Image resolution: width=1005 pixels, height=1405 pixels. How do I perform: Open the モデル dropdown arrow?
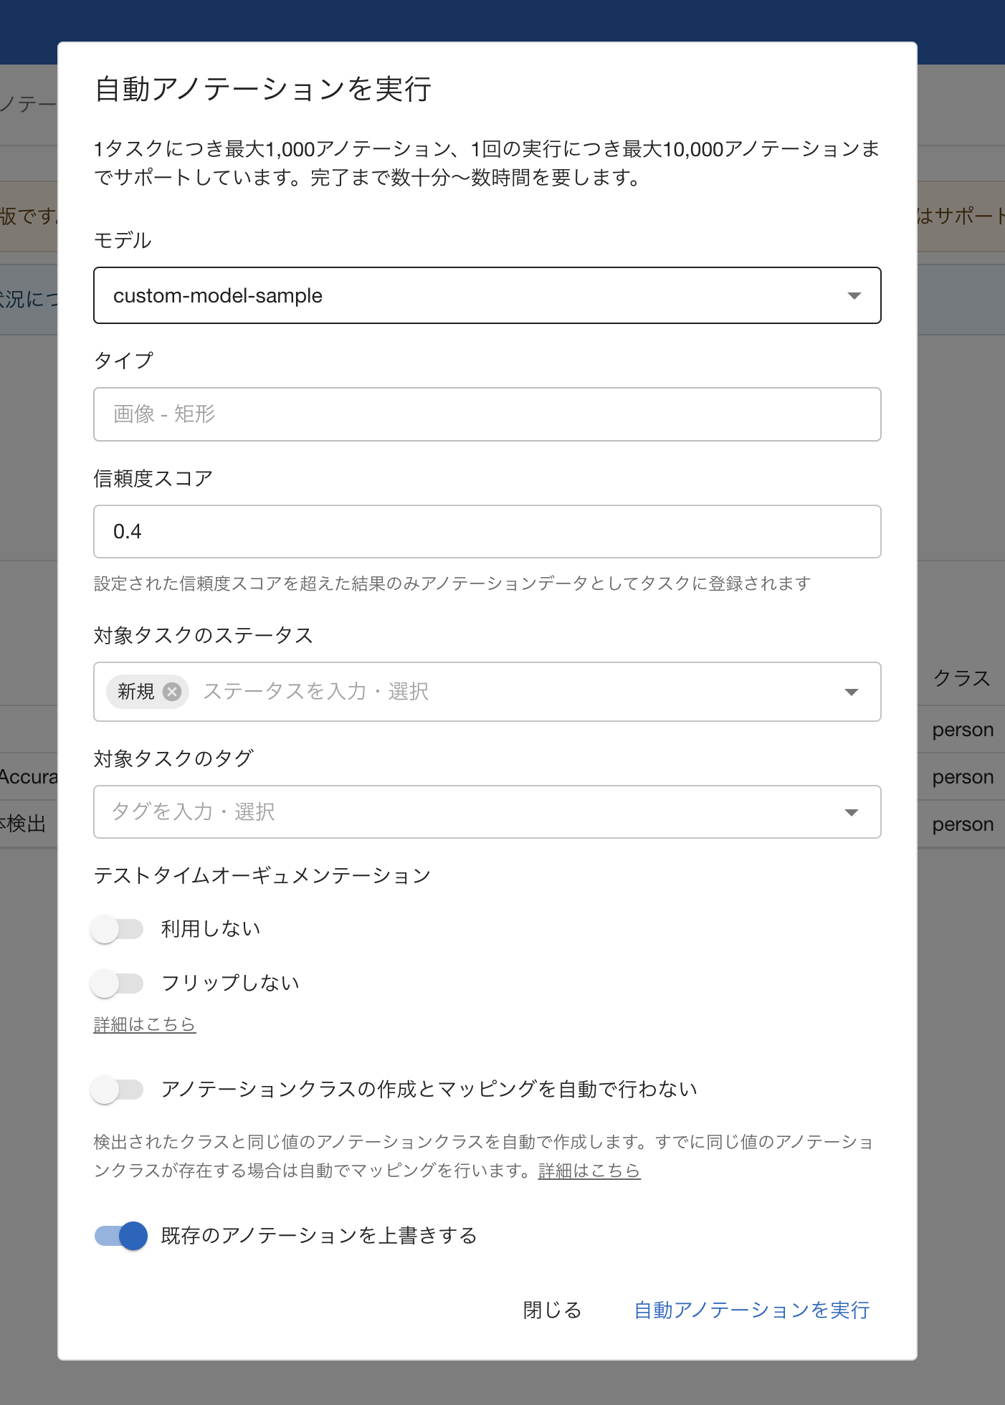pos(854,296)
